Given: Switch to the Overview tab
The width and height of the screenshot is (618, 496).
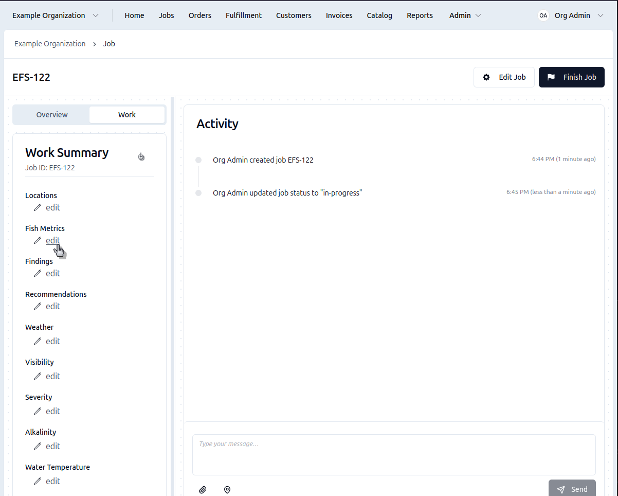Looking at the screenshot, I should [x=52, y=115].
